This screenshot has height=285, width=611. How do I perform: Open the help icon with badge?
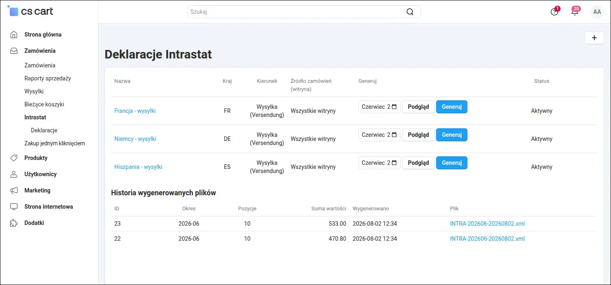(x=554, y=12)
